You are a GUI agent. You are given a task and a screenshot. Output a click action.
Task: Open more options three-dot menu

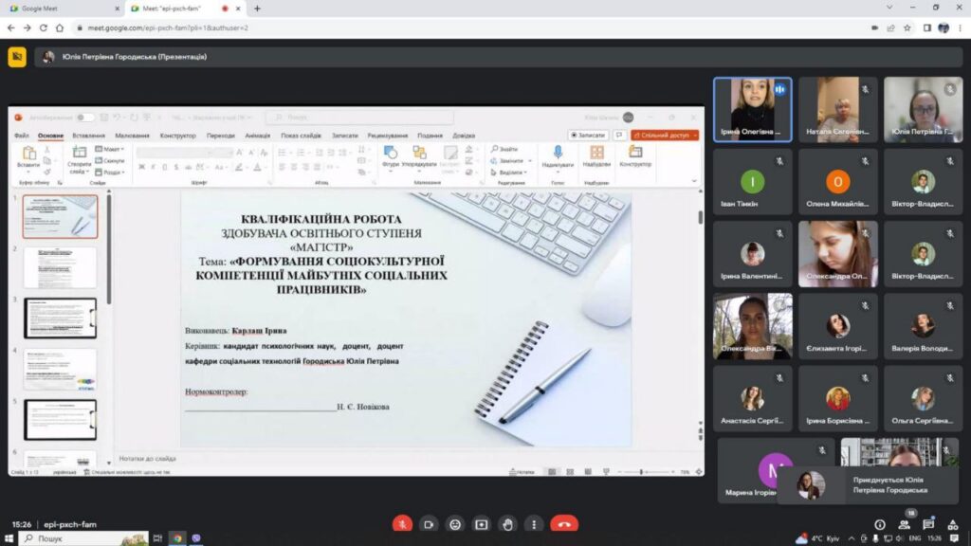coord(533,524)
